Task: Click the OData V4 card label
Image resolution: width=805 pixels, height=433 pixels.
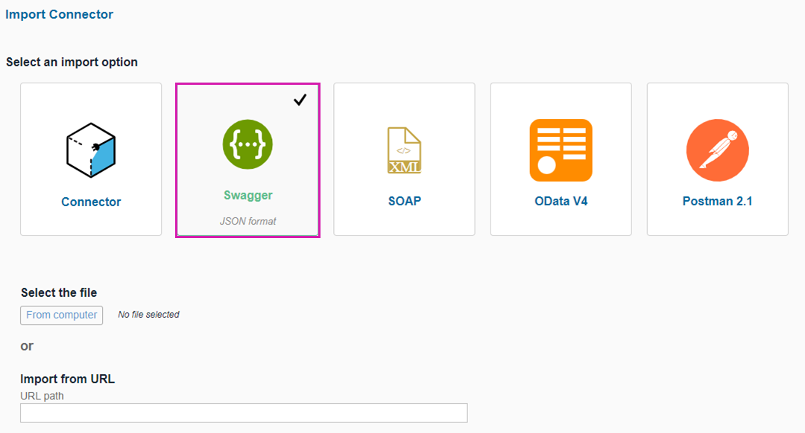Action: pyautogui.click(x=561, y=201)
